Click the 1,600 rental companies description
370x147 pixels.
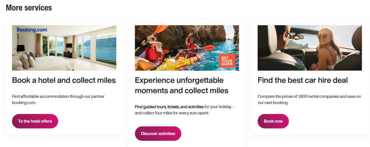tap(309, 99)
